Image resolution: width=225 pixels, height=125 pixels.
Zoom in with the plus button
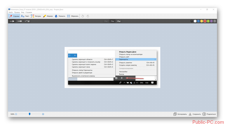(43, 114)
